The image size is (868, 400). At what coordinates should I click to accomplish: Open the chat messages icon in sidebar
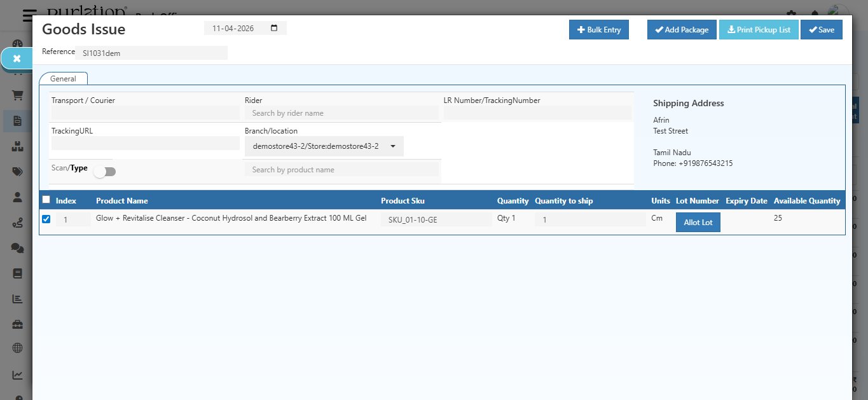(17, 249)
